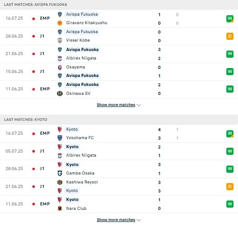Click the Vissel Kobe team crest icon
238x226 pixels.
click(60, 40)
